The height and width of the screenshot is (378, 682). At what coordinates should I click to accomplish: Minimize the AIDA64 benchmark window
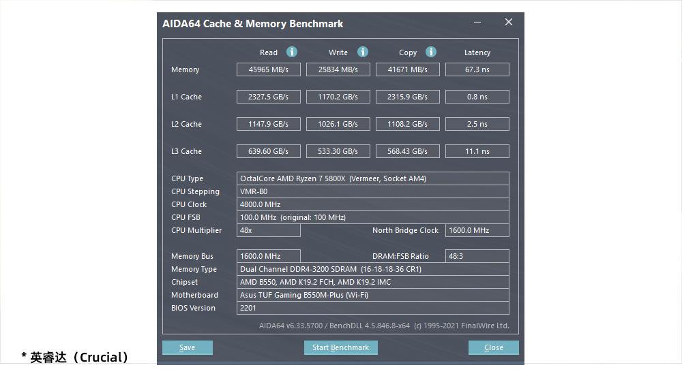point(477,22)
